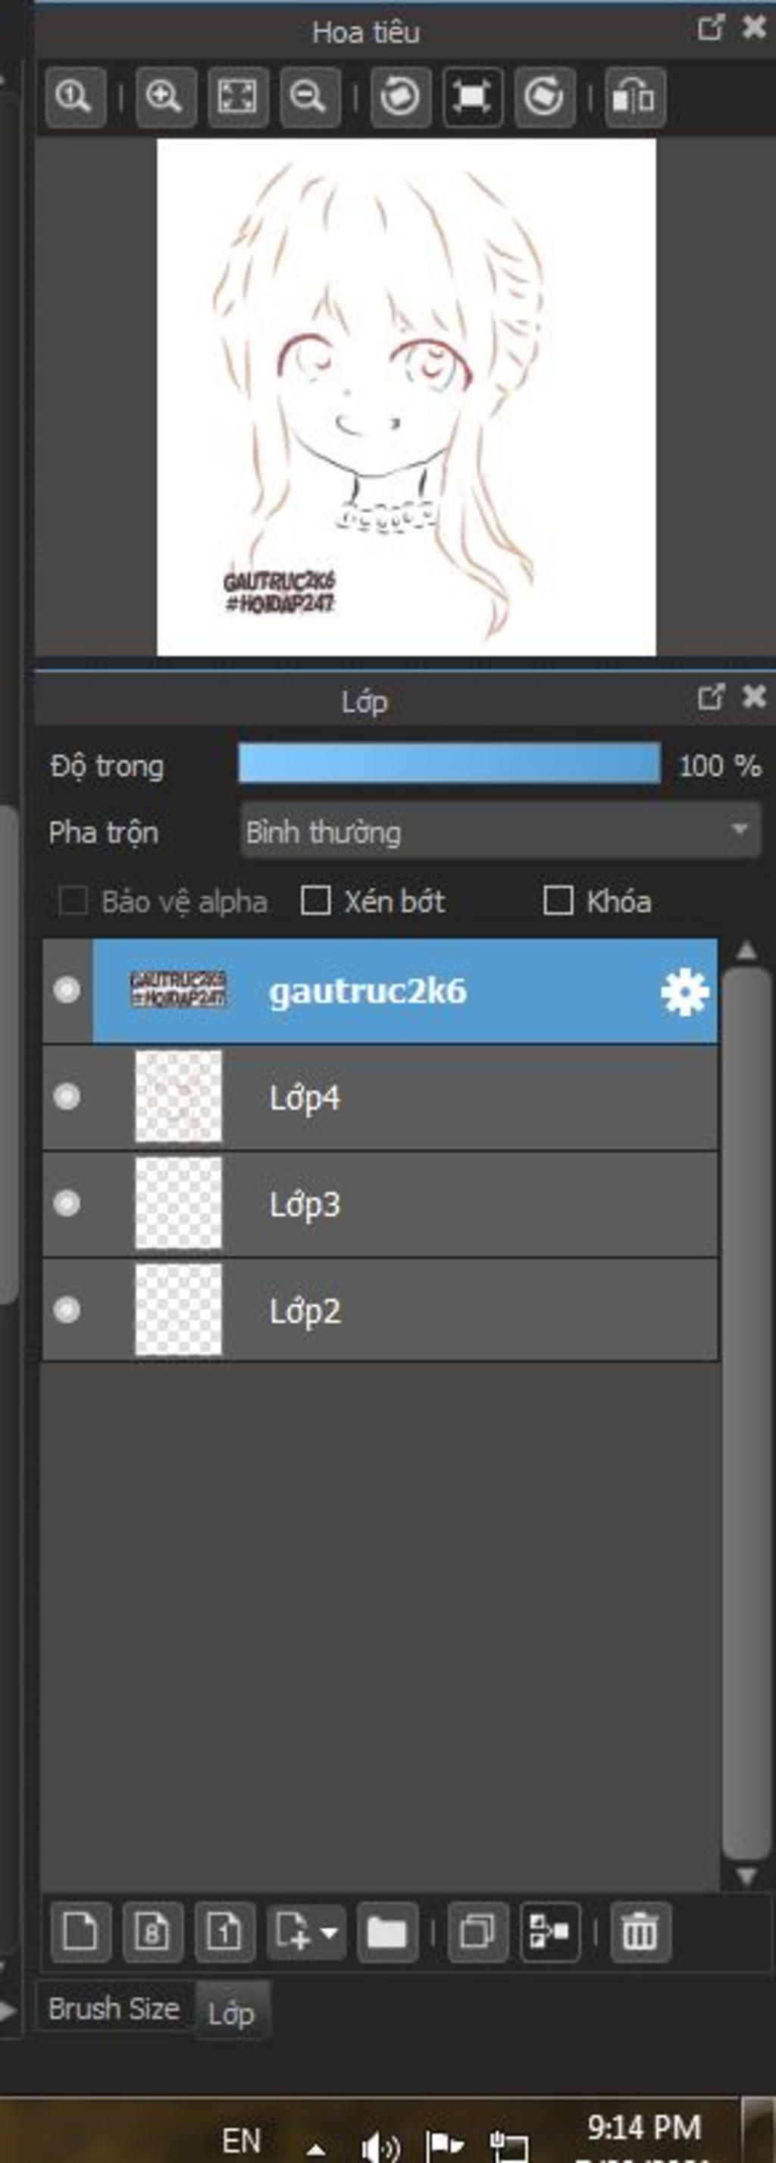The height and width of the screenshot is (2163, 776).
Task: Switch to the Brush Size tab
Action: pos(114,2008)
